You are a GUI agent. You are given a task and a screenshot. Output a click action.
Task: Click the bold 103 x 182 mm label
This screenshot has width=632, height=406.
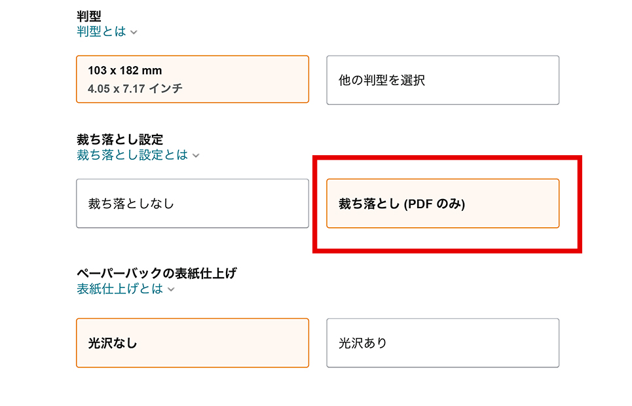[x=124, y=71]
